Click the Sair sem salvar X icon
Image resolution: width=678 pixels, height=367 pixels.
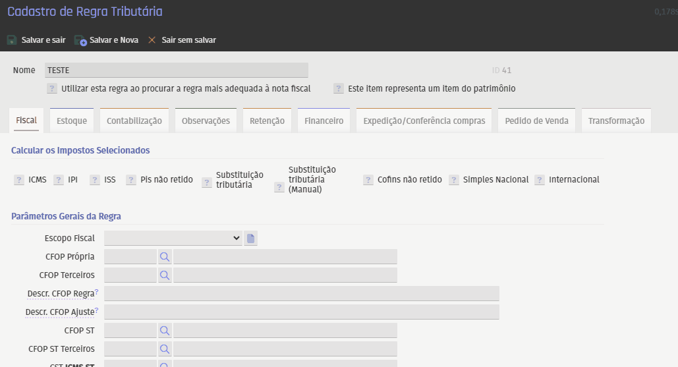pyautogui.click(x=152, y=40)
